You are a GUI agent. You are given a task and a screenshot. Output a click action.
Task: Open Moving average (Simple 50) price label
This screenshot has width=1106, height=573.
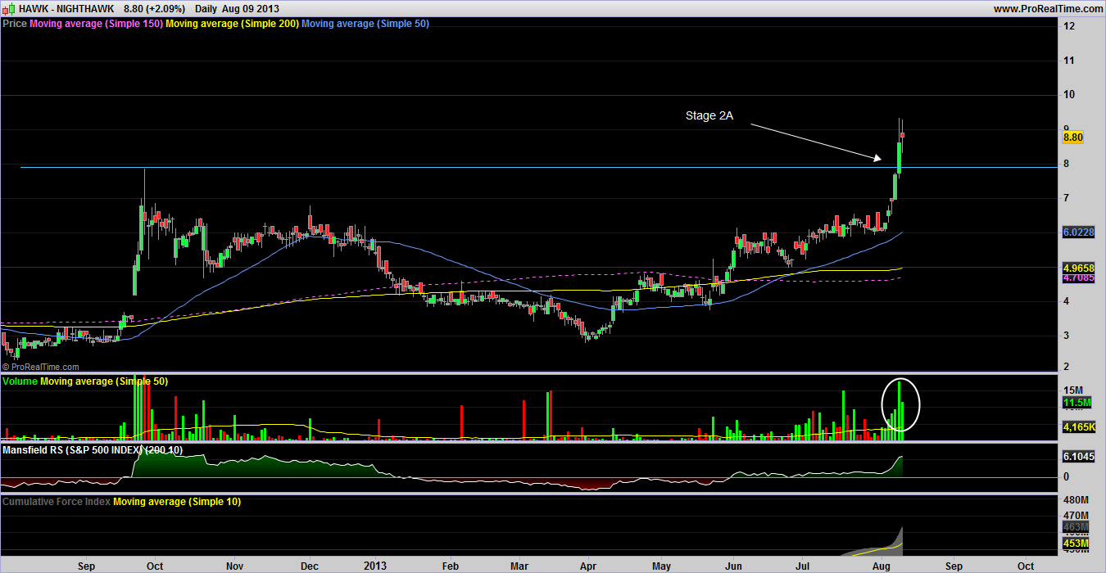pyautogui.click(x=365, y=24)
